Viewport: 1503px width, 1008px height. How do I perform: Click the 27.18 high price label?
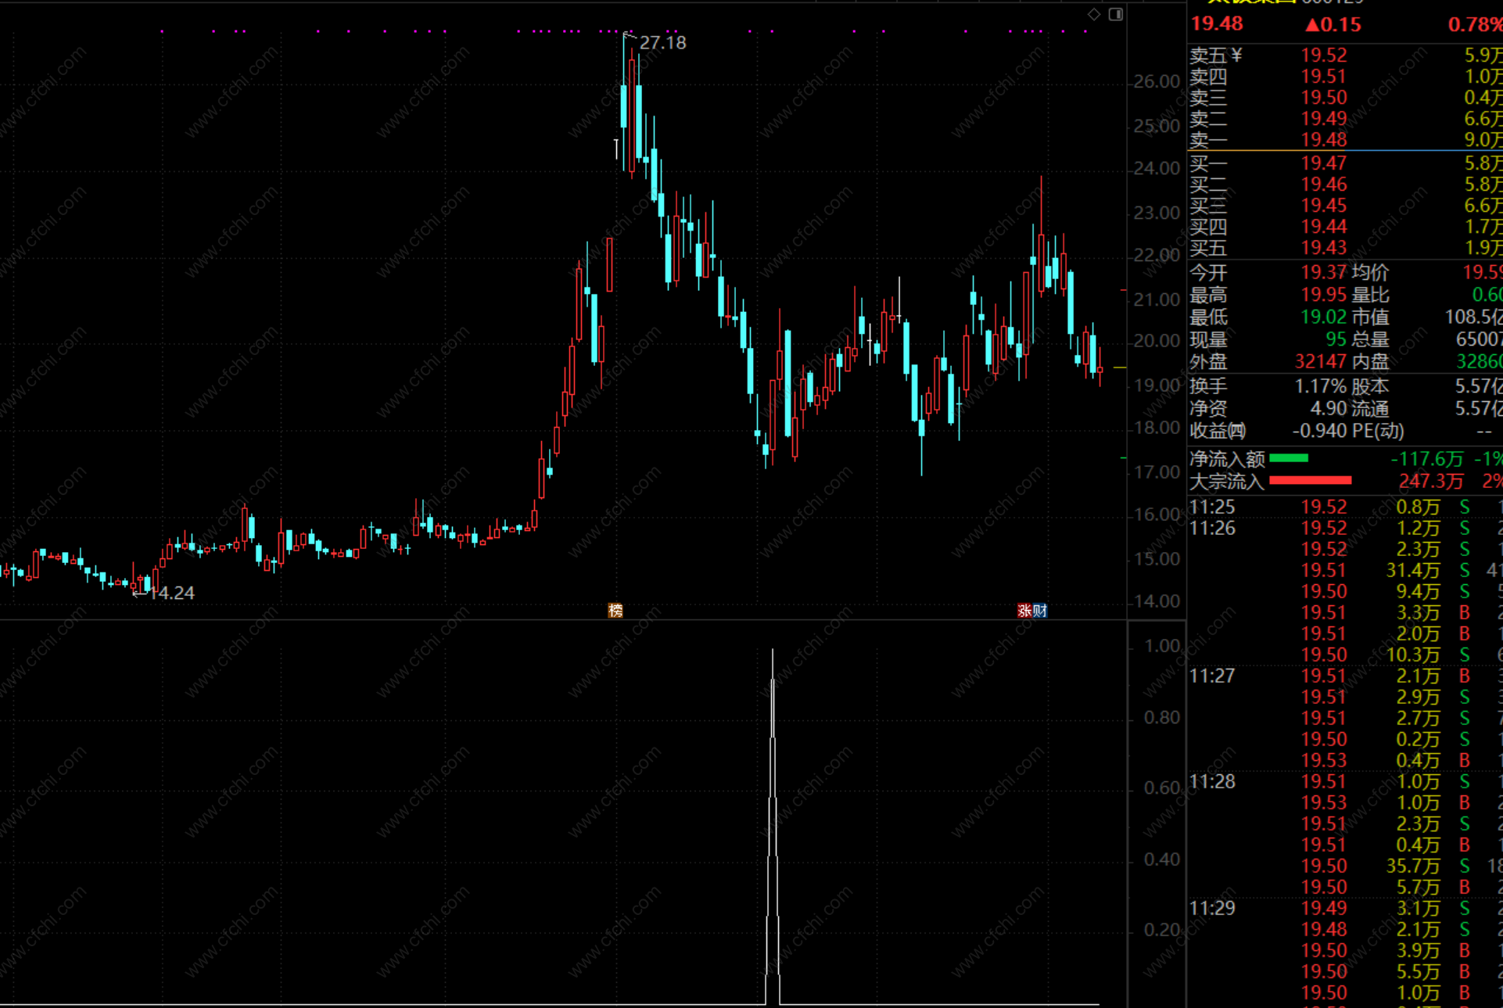pos(662,43)
